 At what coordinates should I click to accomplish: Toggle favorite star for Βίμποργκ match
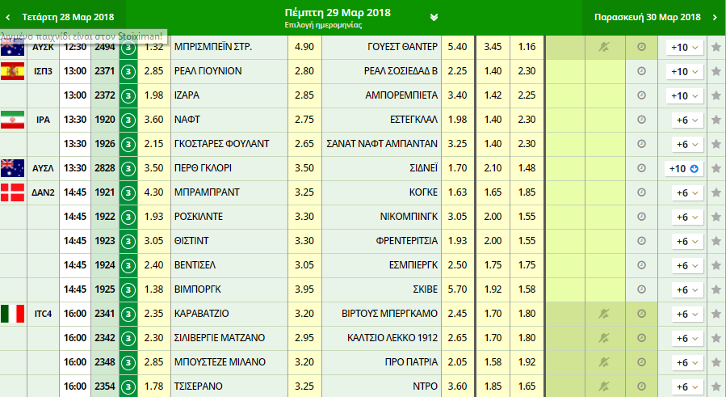tap(716, 289)
